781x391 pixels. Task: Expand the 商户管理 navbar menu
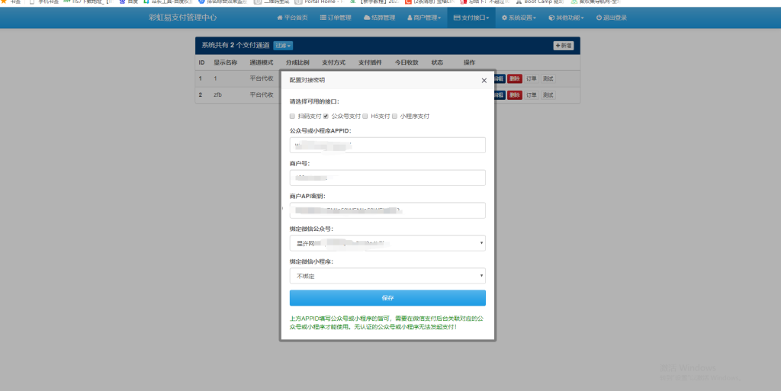(x=424, y=18)
